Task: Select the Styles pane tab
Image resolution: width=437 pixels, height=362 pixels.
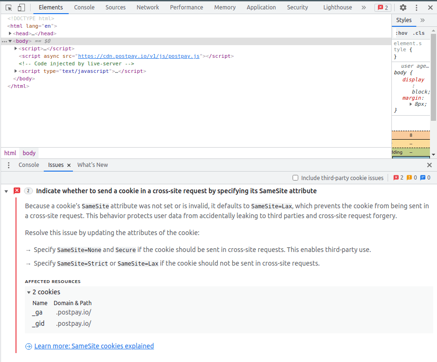Action: 404,20
